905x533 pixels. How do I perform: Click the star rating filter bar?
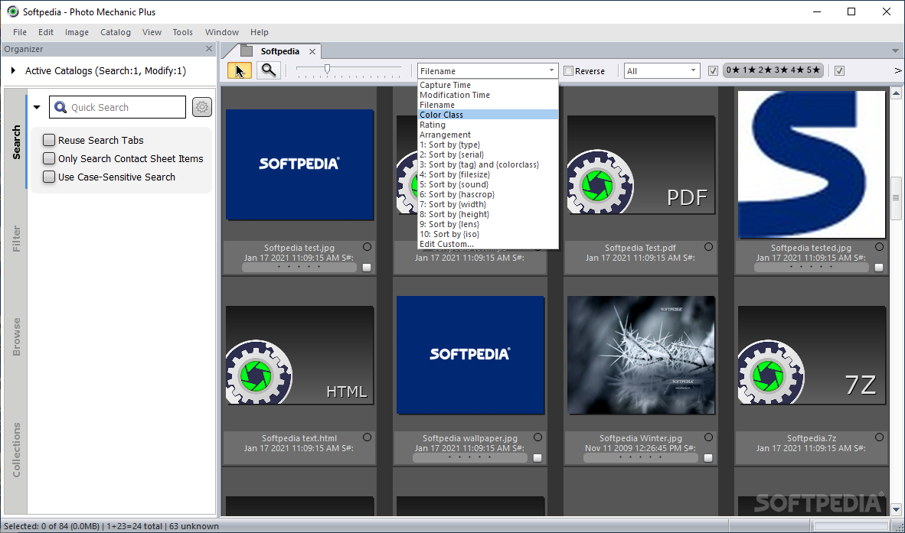(x=773, y=70)
